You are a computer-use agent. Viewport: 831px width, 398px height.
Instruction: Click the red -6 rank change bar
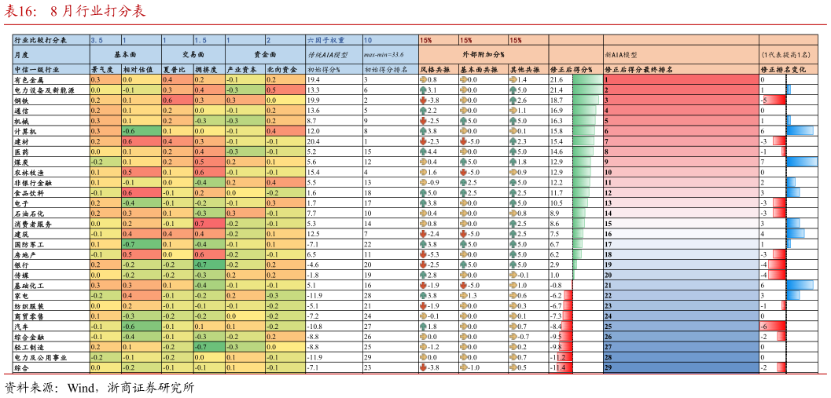[x=772, y=326]
